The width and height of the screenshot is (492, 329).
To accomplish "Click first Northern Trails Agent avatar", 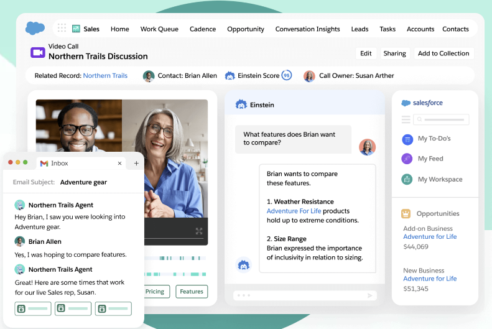I will (x=20, y=205).
